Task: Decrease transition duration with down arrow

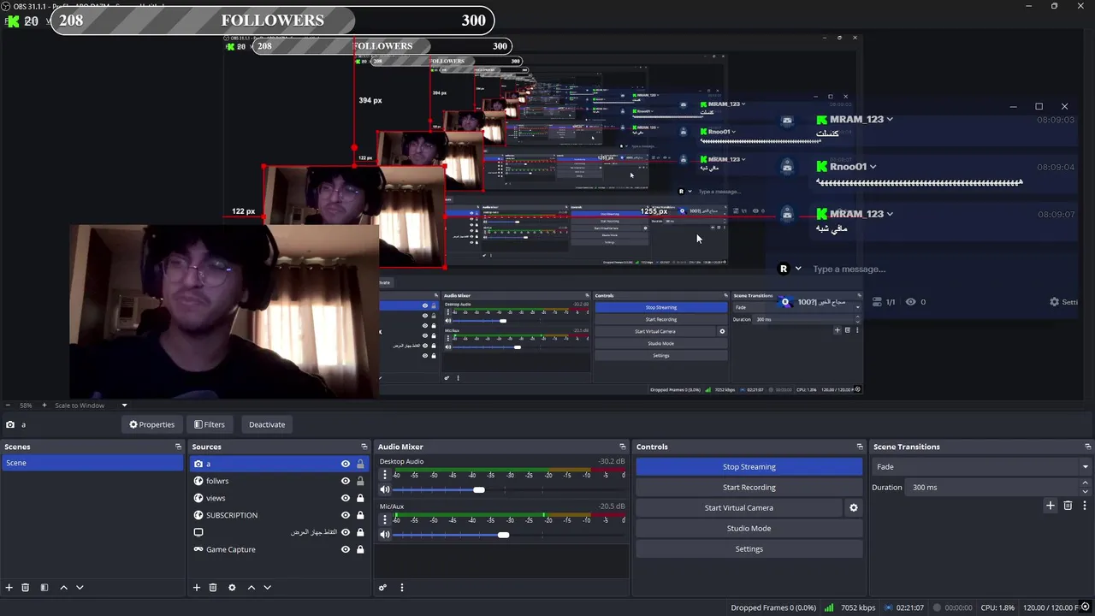Action: coord(1086,491)
